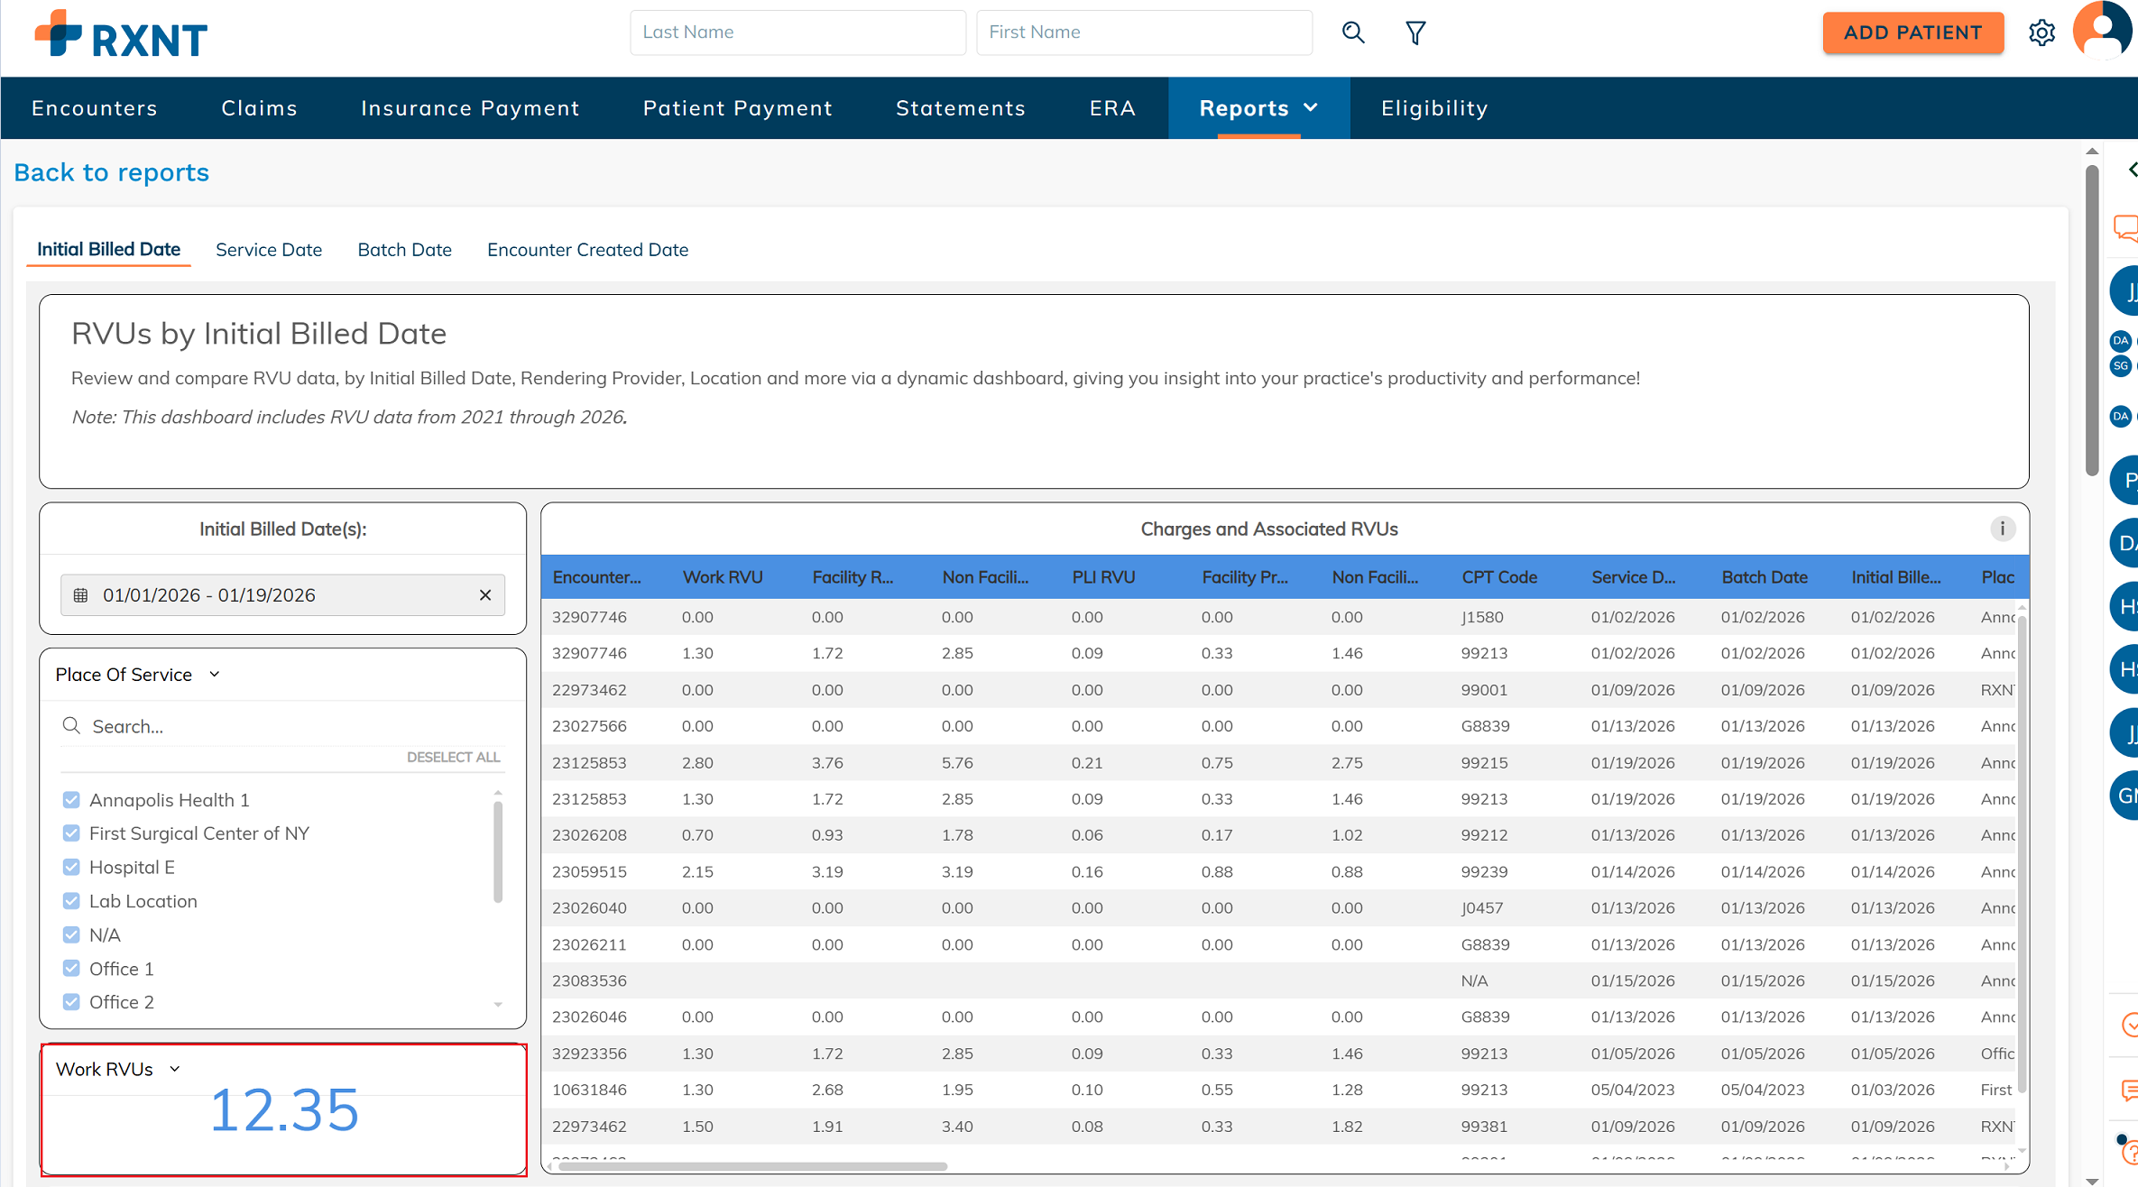Open the settings gear icon
Image resolution: width=2138 pixels, height=1187 pixels.
(x=2041, y=33)
